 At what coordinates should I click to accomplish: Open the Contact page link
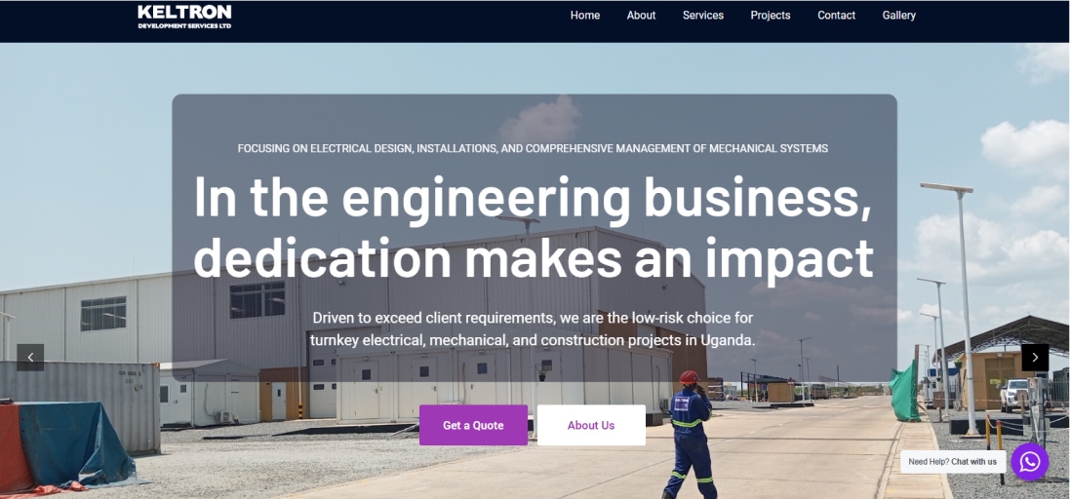coord(836,15)
